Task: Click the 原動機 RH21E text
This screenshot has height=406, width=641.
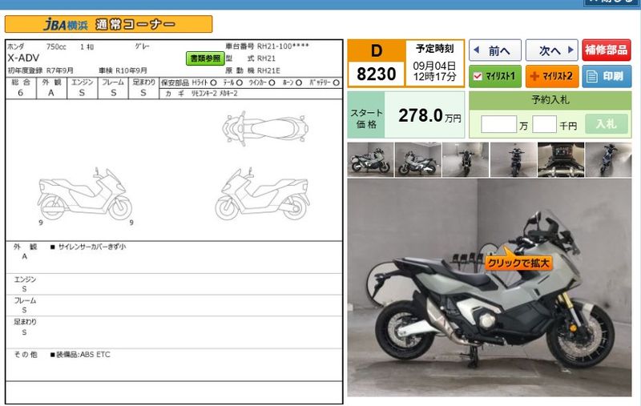Action: (252, 70)
